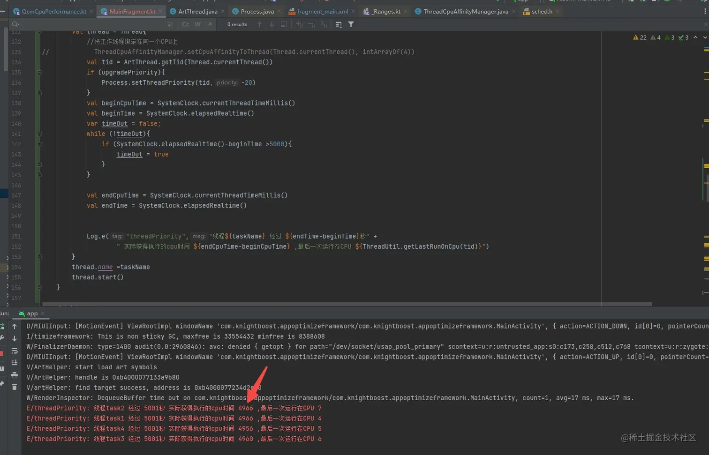Screen dimensions: 709x455
Task: Click the 4 weak warnings indicator
Action: pyautogui.click(x=656, y=37)
